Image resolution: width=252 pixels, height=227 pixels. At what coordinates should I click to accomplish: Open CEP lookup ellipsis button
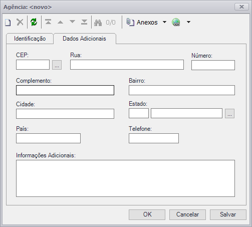click(57, 65)
